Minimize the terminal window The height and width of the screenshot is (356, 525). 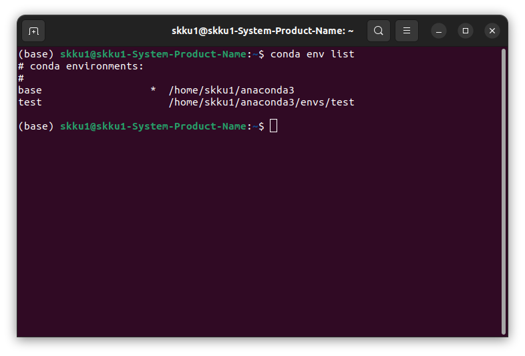(439, 31)
